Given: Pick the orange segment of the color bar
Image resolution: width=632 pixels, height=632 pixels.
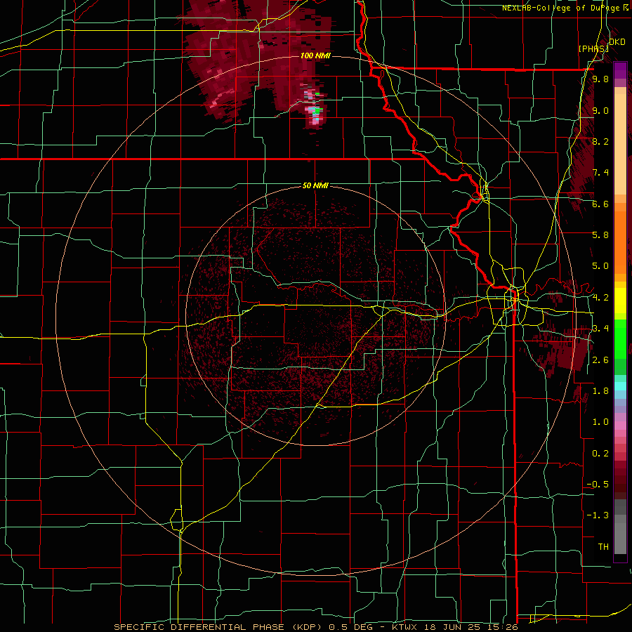Looking at the screenshot, I should tap(620, 243).
